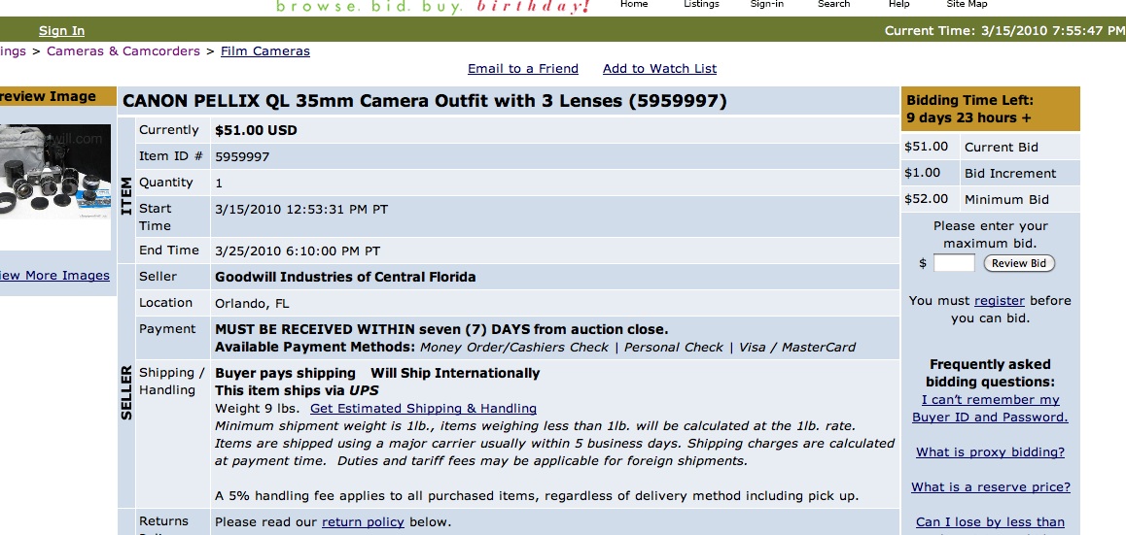This screenshot has width=1126, height=535.
Task: Open the Film Cameras breadcrumb link
Action: tap(265, 51)
